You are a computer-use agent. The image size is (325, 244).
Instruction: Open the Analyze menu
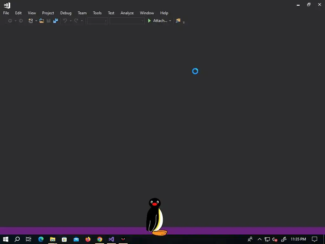(127, 13)
